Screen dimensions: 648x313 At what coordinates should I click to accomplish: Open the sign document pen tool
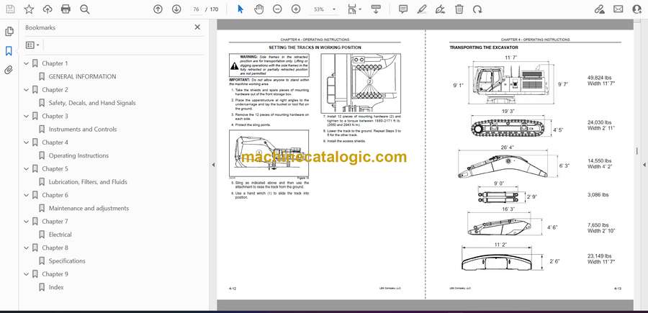441,9
